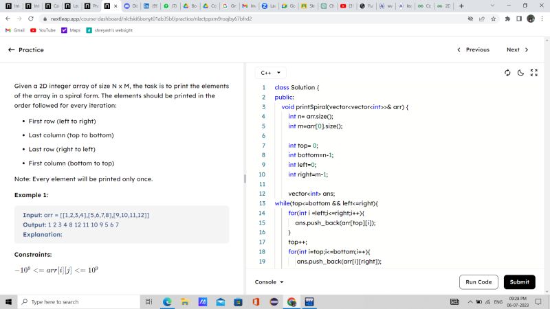Reset the code editor with refresh icon
This screenshot has height=309, width=550.
[x=507, y=73]
